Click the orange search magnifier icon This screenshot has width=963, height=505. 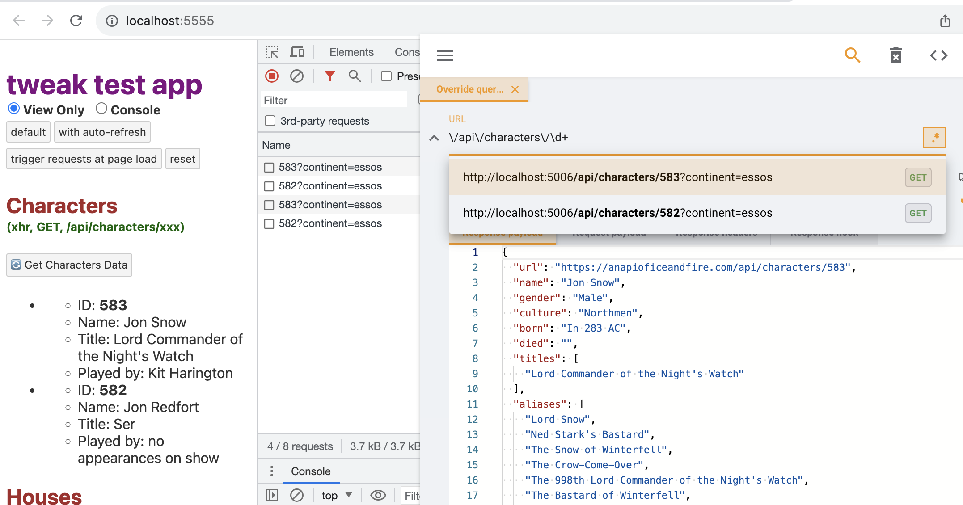[x=852, y=55]
